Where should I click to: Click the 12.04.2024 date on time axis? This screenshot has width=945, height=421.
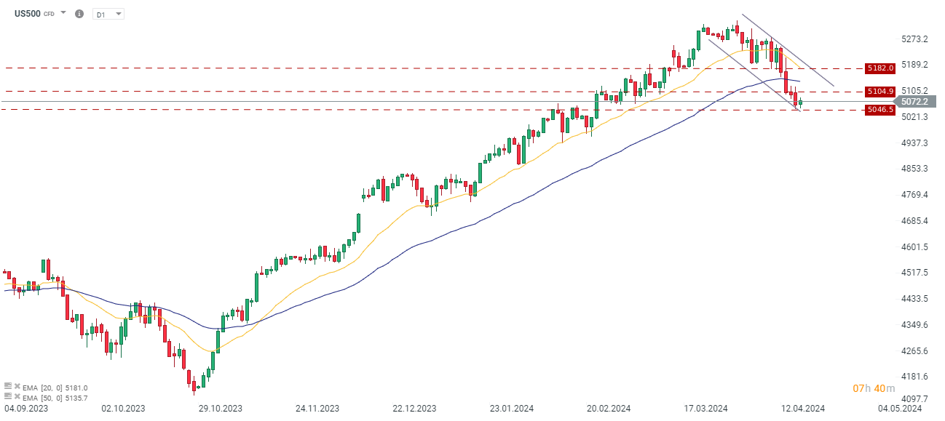tap(804, 408)
